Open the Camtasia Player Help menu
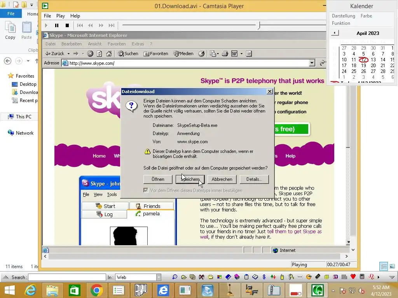 coord(75,16)
